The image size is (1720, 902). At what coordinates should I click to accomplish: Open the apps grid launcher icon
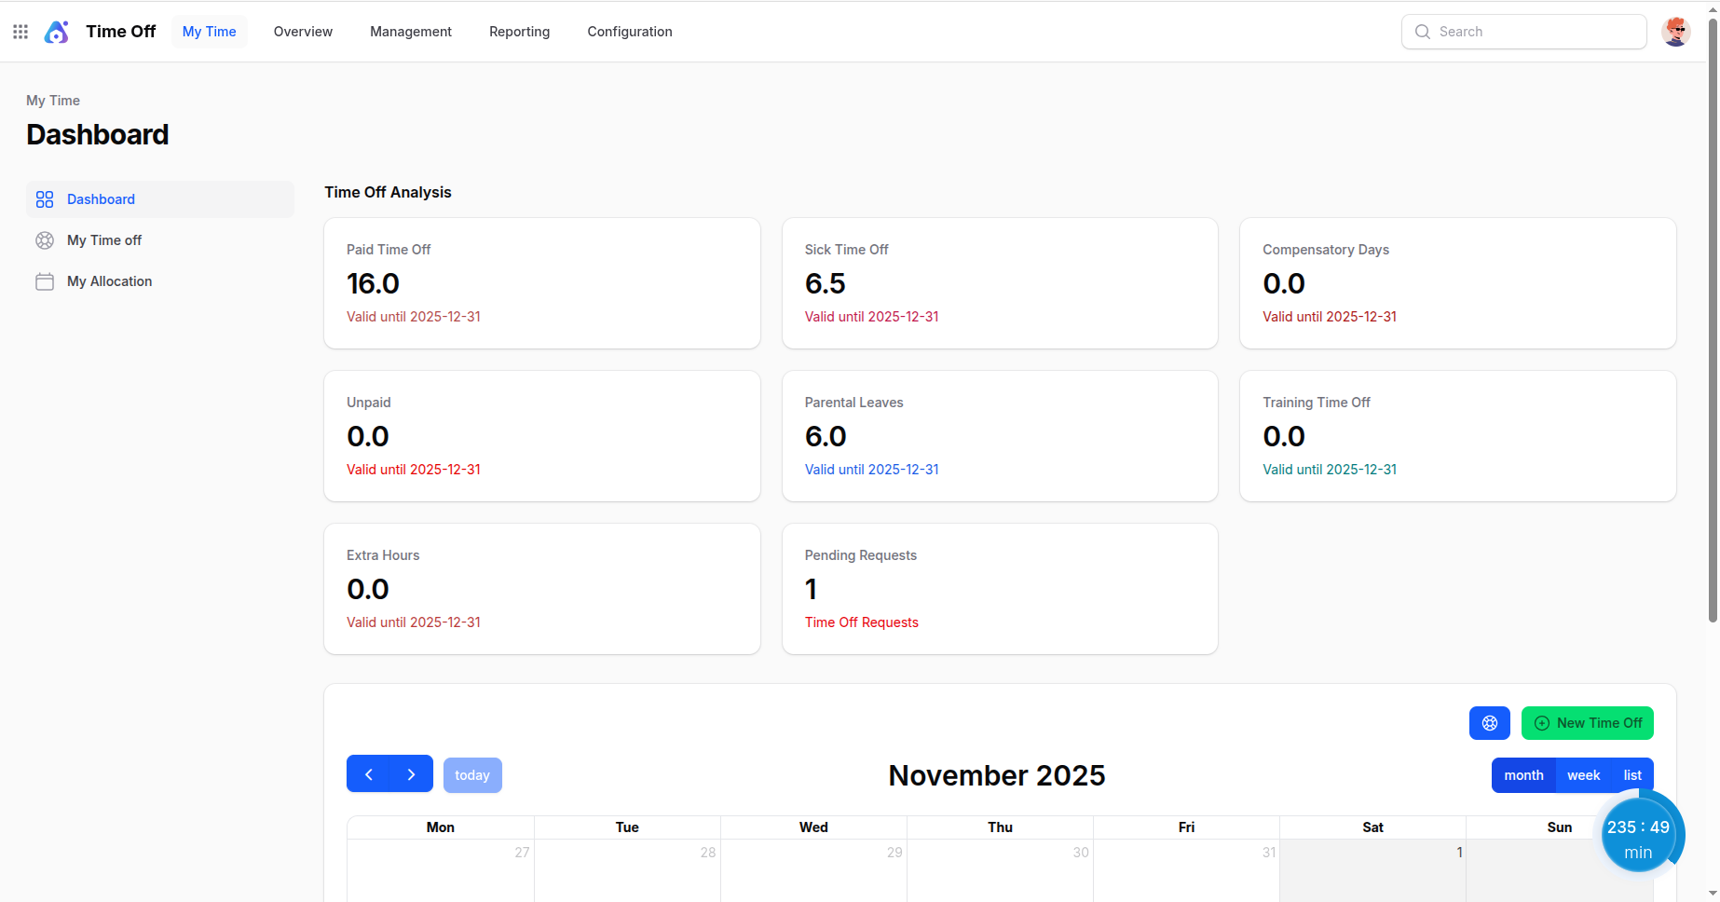[20, 32]
